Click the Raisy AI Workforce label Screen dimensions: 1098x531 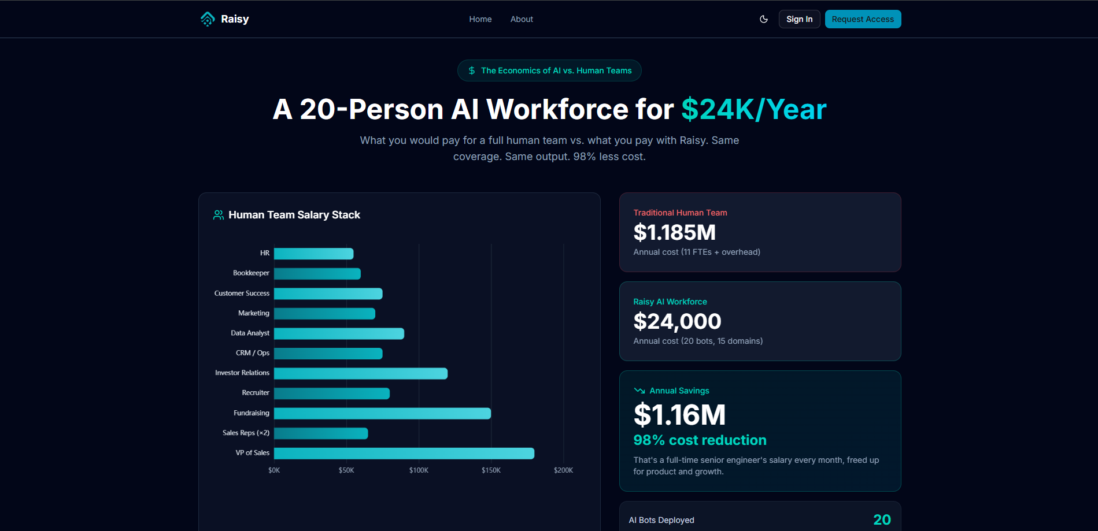[670, 302]
